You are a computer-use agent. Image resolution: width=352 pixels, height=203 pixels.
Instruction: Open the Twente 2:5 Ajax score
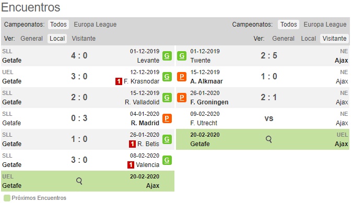(269, 55)
